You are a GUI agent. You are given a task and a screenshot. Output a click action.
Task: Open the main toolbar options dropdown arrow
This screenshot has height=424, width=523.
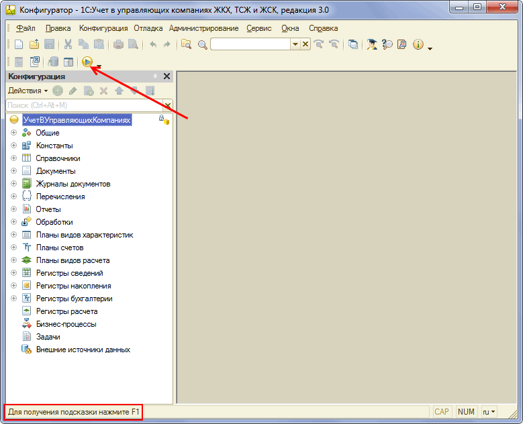pos(430,49)
